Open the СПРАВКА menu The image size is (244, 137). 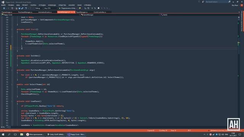point(87,5)
